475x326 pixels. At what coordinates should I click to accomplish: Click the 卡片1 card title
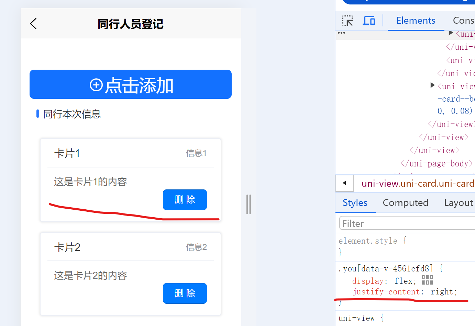[67, 153]
